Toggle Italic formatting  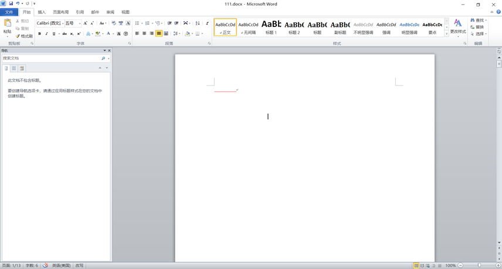pos(47,33)
